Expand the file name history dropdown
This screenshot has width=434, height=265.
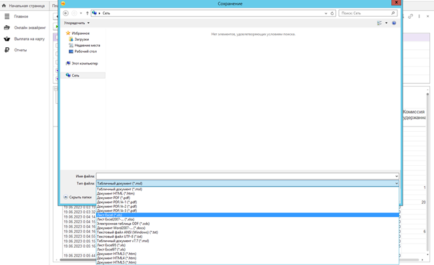pyautogui.click(x=397, y=176)
